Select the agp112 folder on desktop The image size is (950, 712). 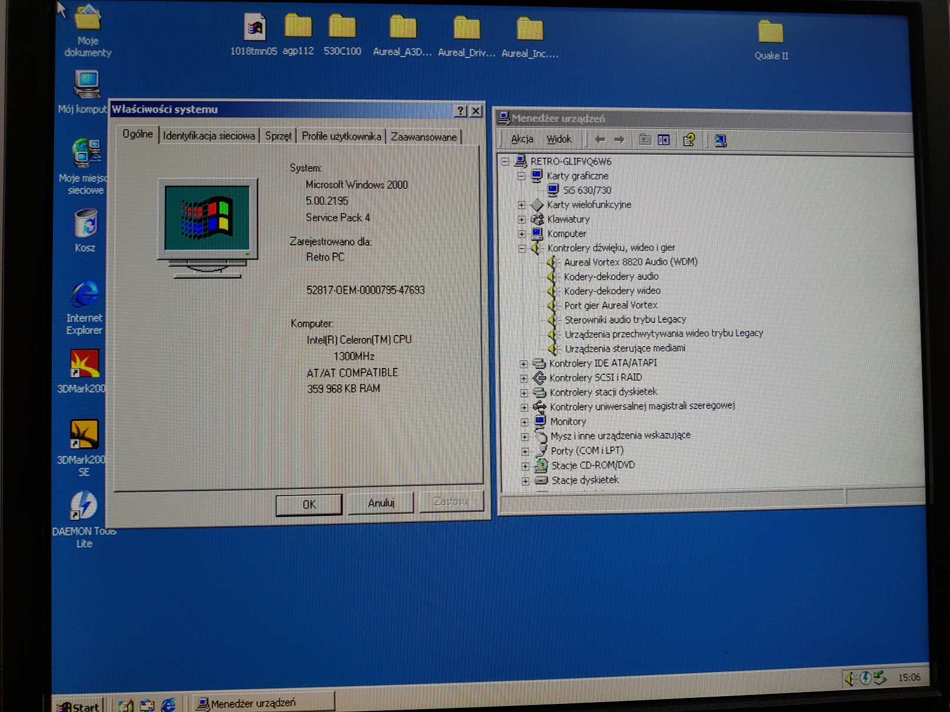(298, 35)
